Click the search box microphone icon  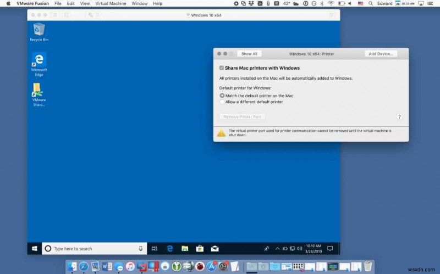pos(141,249)
